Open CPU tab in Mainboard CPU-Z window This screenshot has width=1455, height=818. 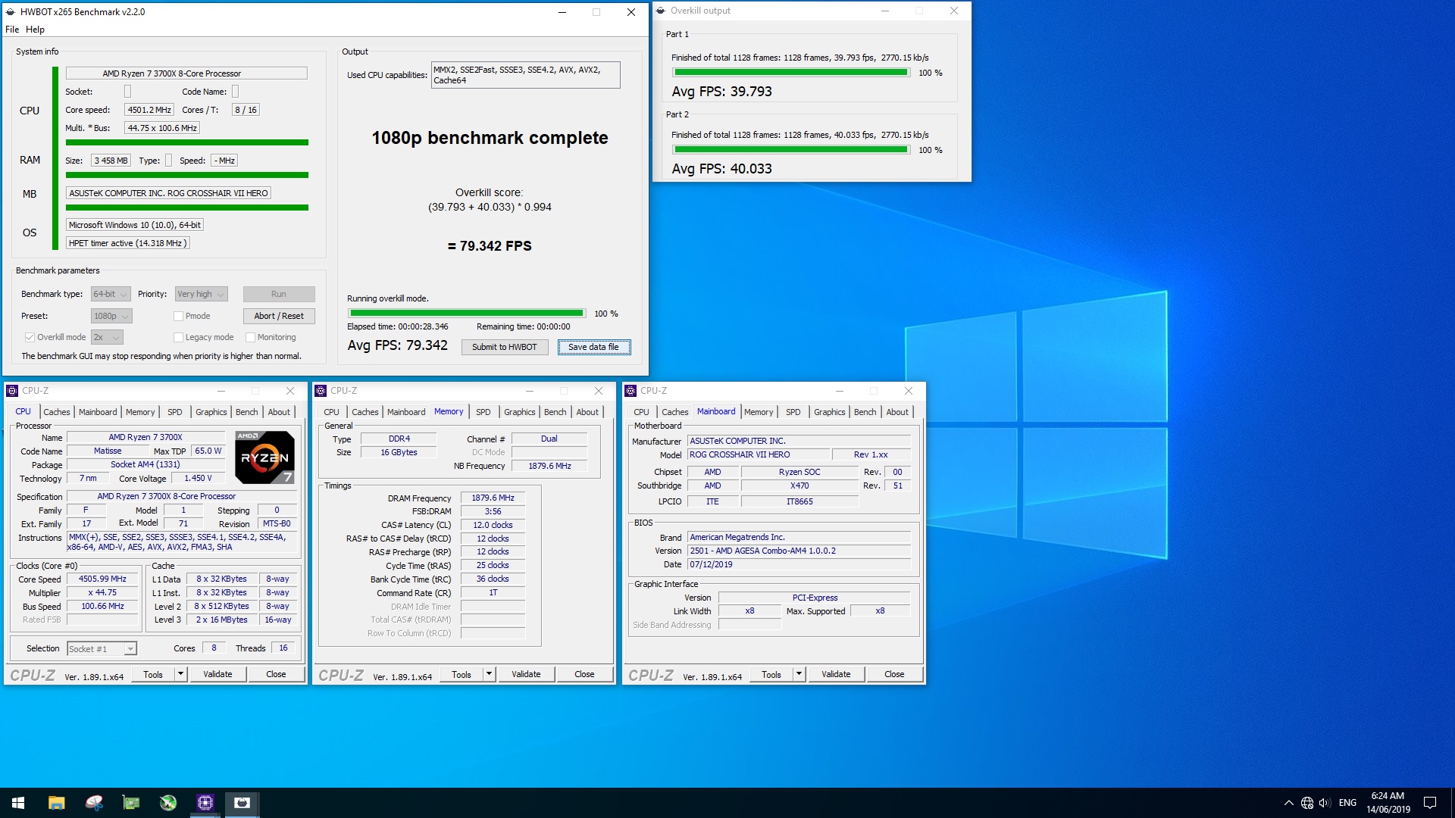[x=641, y=412]
